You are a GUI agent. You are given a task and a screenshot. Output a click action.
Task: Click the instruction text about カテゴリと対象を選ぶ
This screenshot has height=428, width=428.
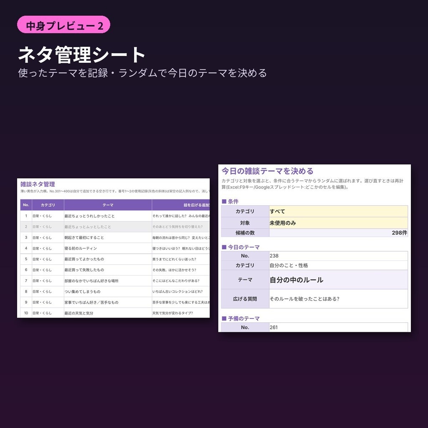tap(312, 184)
